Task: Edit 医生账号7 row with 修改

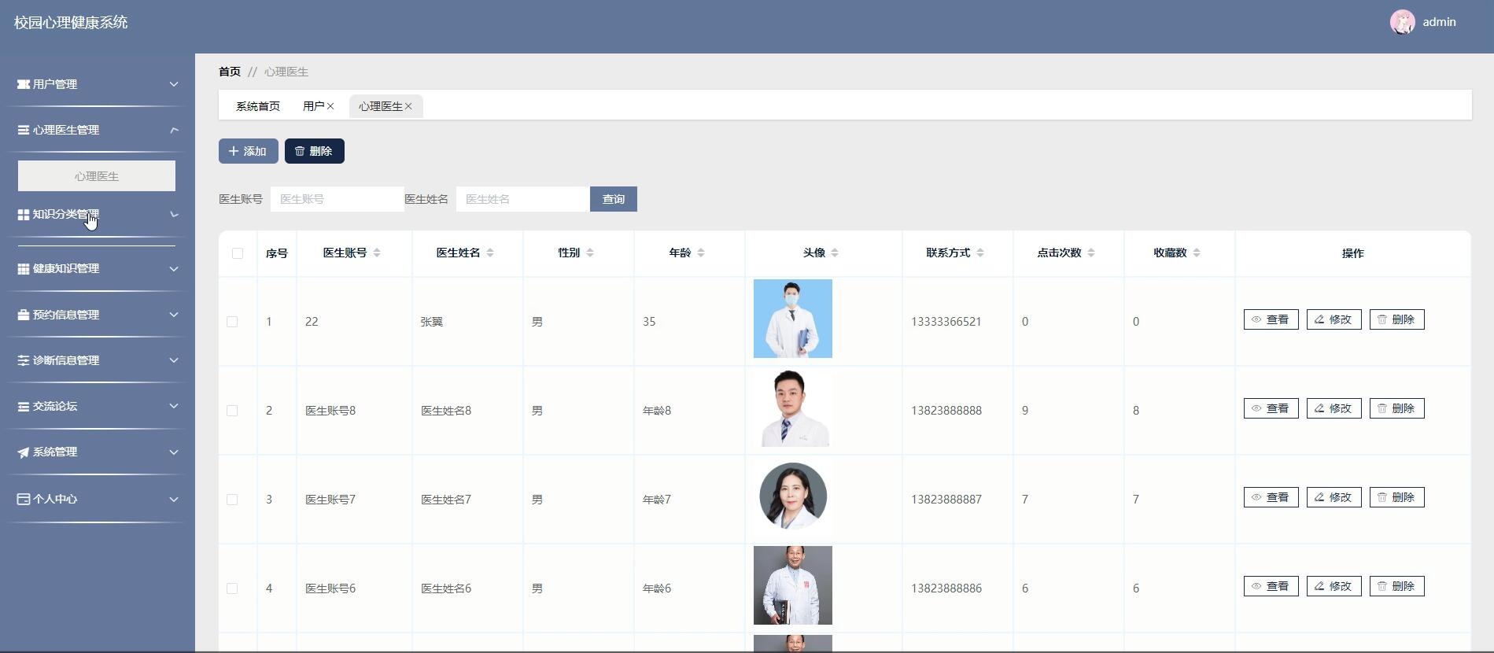Action: tap(1334, 497)
